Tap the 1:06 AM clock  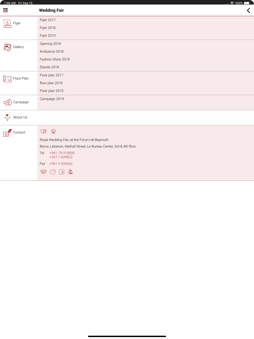pos(10,3)
